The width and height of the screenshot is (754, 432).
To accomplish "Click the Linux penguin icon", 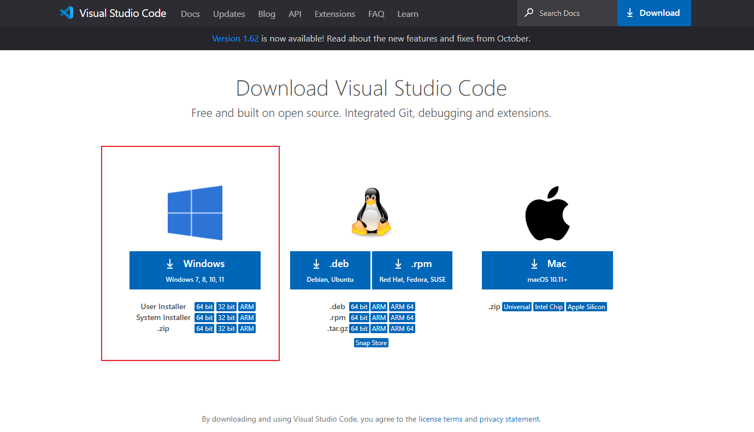I will click(371, 212).
